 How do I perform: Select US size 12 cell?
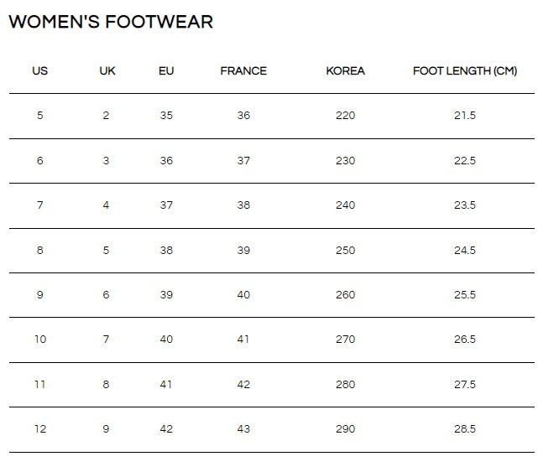coord(40,429)
